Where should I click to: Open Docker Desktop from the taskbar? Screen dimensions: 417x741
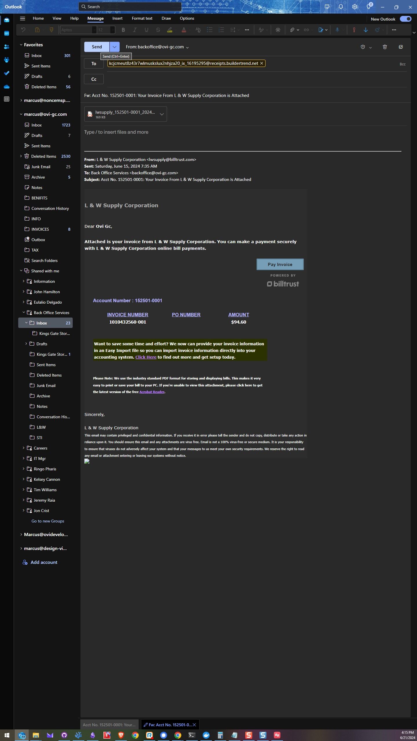click(206, 735)
